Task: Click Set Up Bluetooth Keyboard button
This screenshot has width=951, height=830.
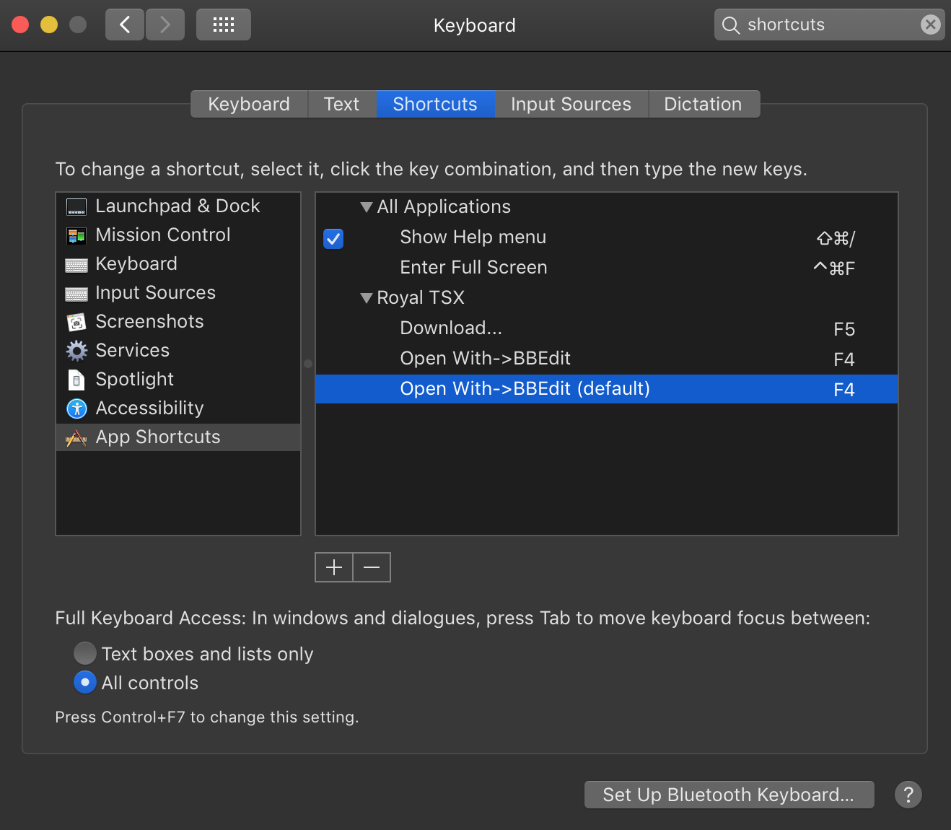Action: point(729,795)
